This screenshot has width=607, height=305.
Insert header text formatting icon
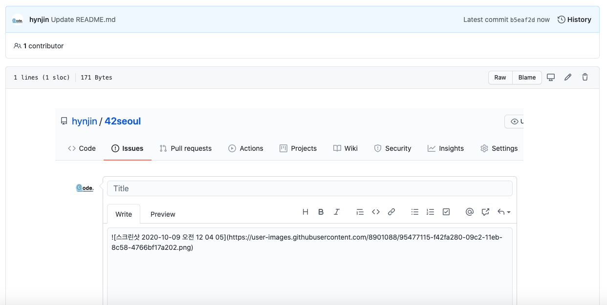click(x=305, y=212)
